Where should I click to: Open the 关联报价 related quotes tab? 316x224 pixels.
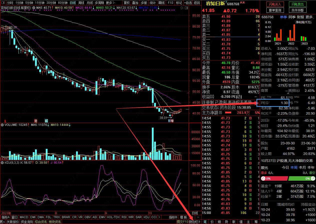[x=13, y=222]
